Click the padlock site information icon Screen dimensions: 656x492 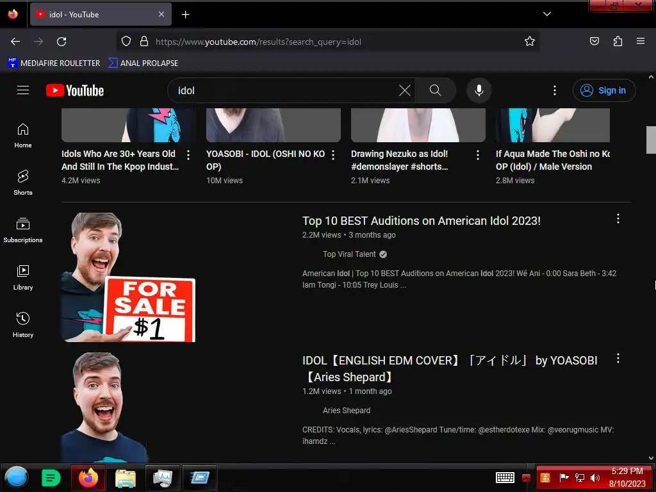point(144,42)
